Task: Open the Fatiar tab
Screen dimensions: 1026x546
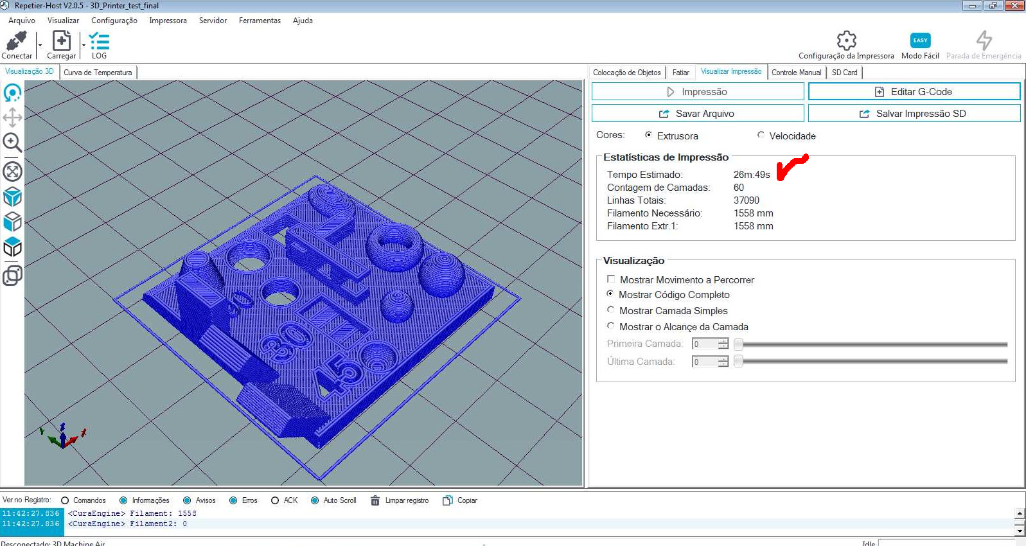Action: click(x=681, y=73)
